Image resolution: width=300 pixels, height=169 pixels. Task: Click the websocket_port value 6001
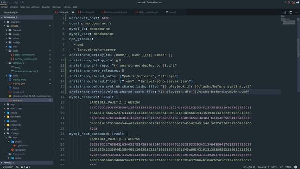coord(105,18)
